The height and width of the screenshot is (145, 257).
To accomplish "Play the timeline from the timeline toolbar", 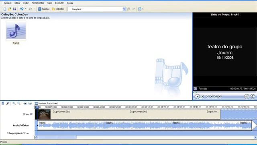I will (x=30, y=104).
